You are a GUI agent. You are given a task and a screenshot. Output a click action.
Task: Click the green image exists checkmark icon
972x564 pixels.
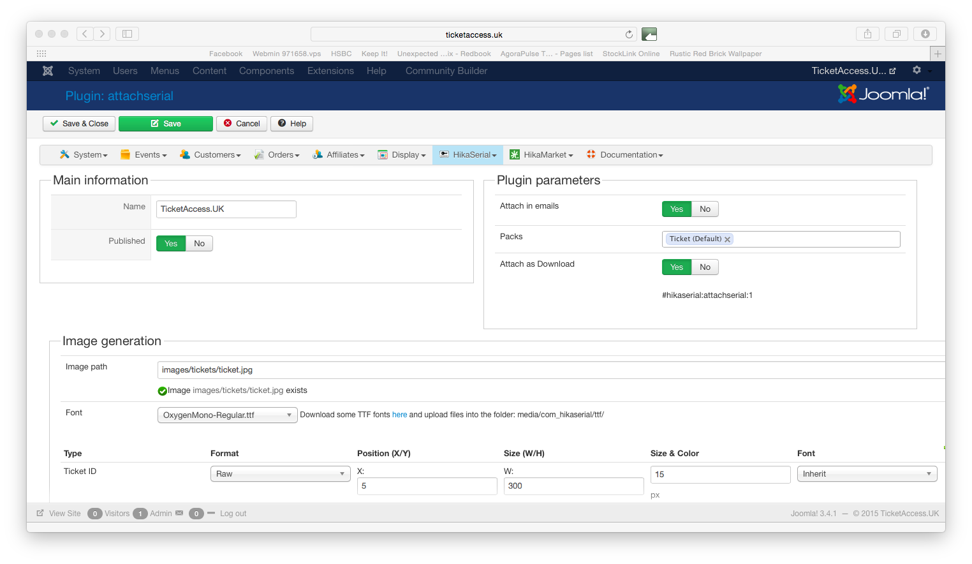pyautogui.click(x=162, y=391)
